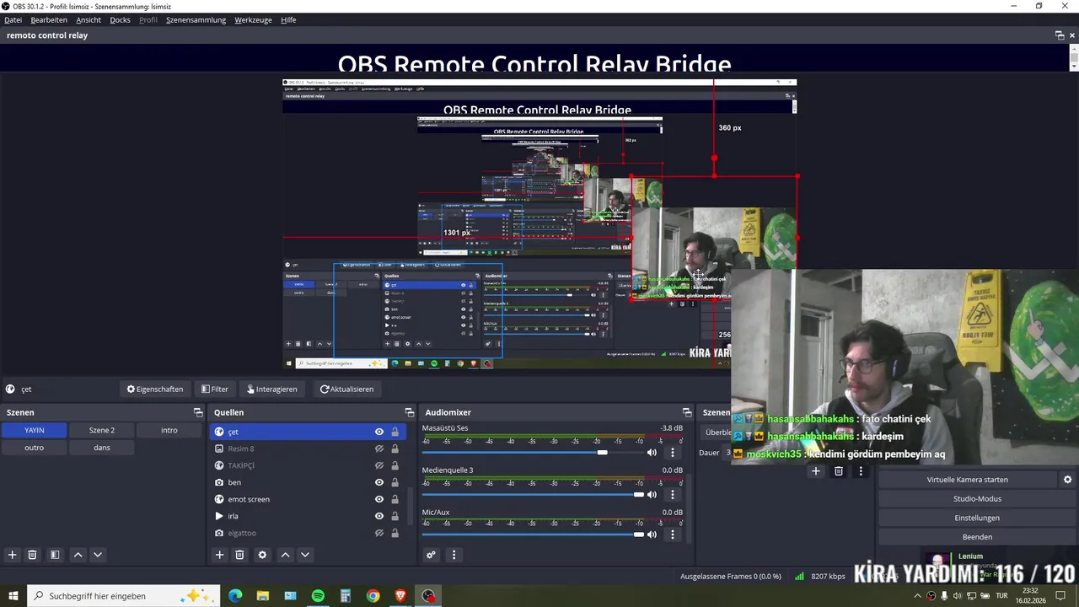Open the Datei menu
This screenshot has width=1079, height=607.
coord(13,19)
